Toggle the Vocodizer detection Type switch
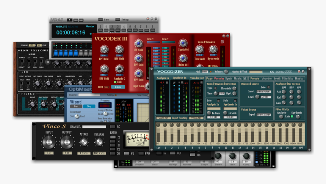 (x=216, y=88)
